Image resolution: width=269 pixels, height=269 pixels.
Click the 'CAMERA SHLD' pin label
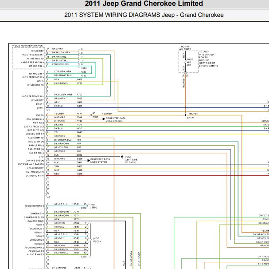36,221
